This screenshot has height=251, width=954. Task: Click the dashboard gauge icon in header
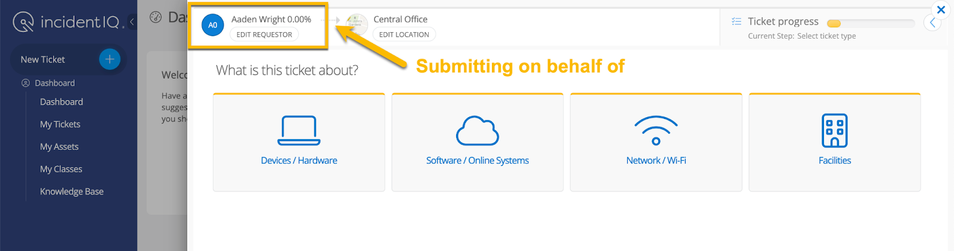[156, 17]
